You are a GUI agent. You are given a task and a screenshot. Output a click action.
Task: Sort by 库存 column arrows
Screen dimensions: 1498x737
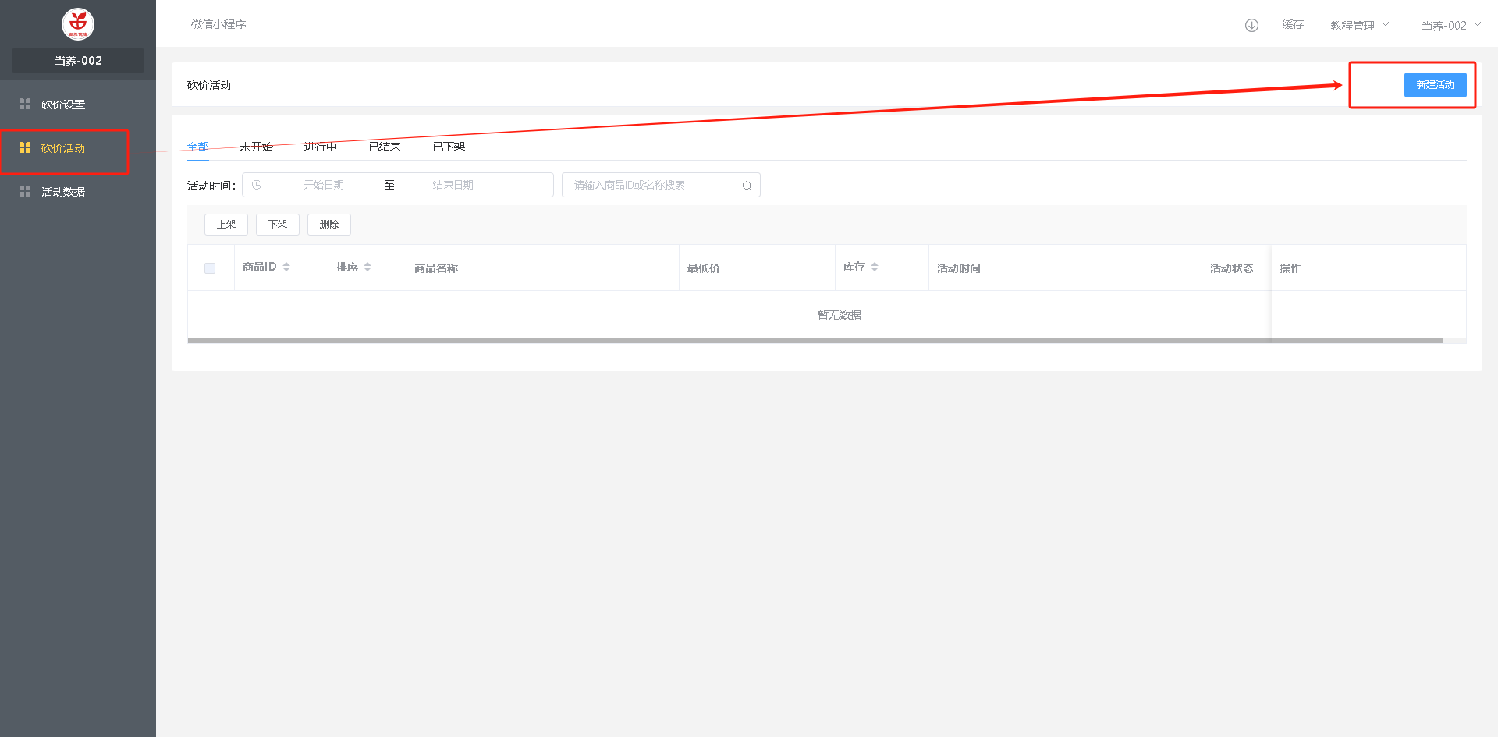point(875,267)
